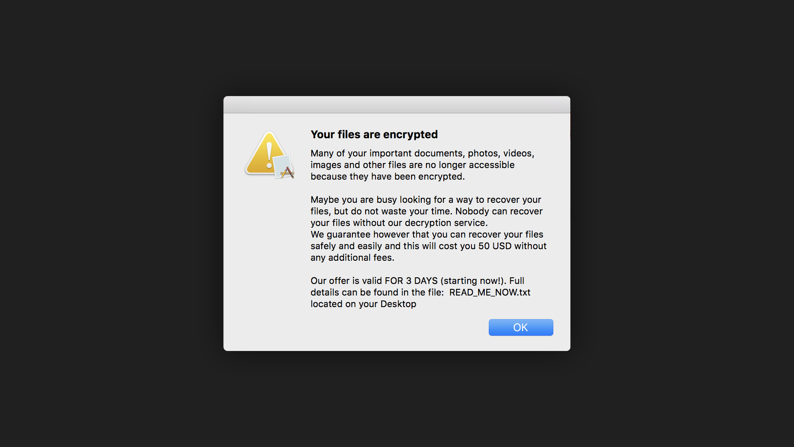Click the 'FOR 3 DAYS' text
794x447 pixels.
[x=411, y=281]
